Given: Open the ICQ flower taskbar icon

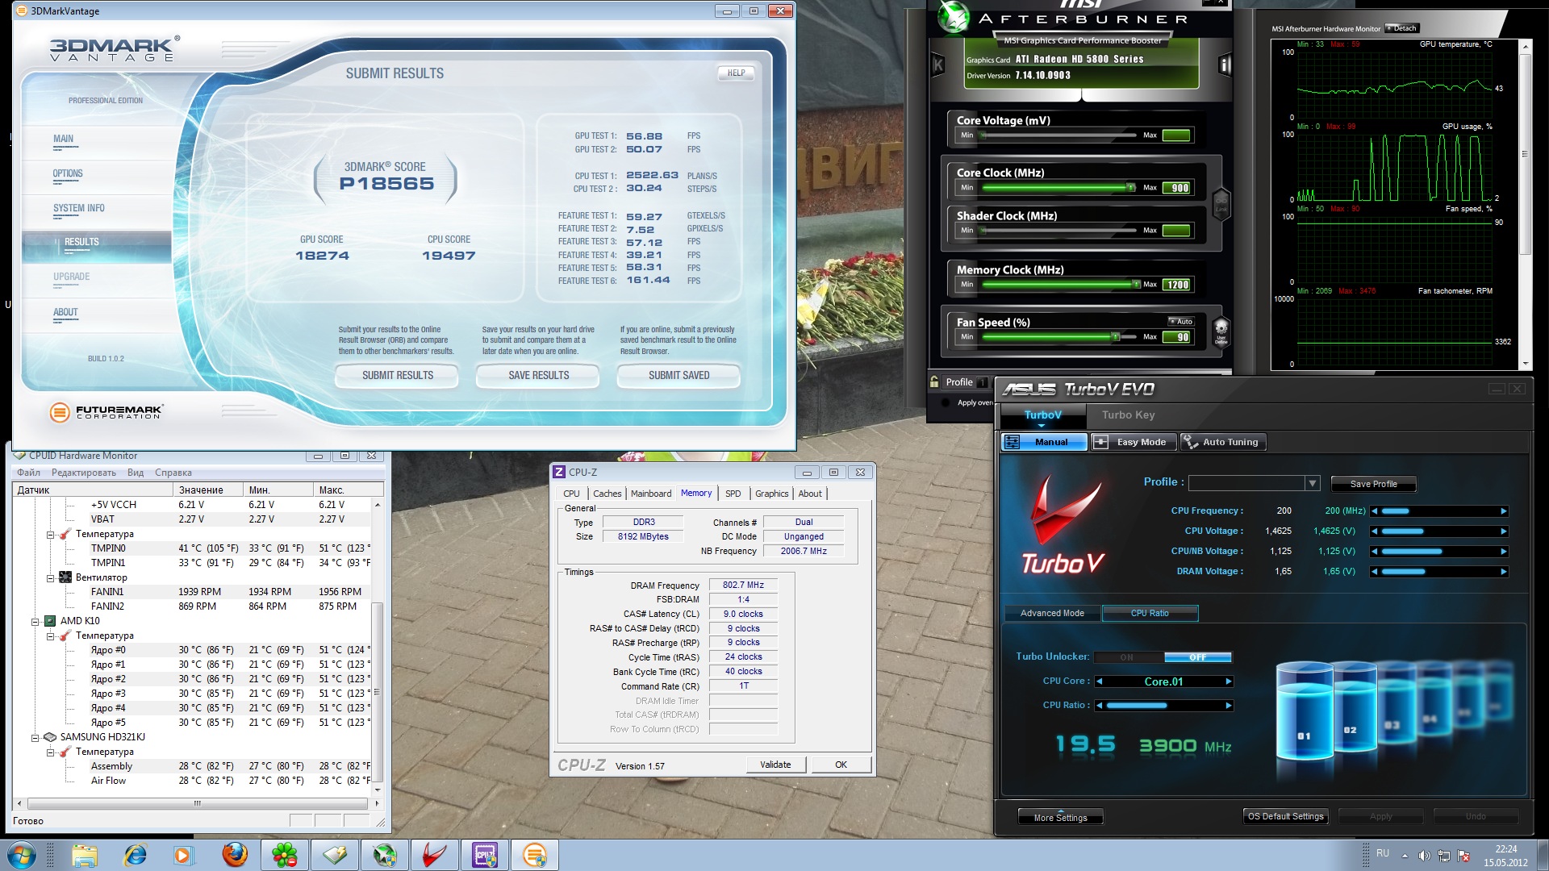Looking at the screenshot, I should point(284,855).
